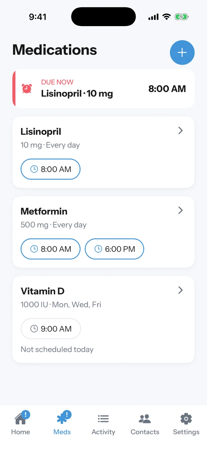Open the Contacts people icon

145,418
